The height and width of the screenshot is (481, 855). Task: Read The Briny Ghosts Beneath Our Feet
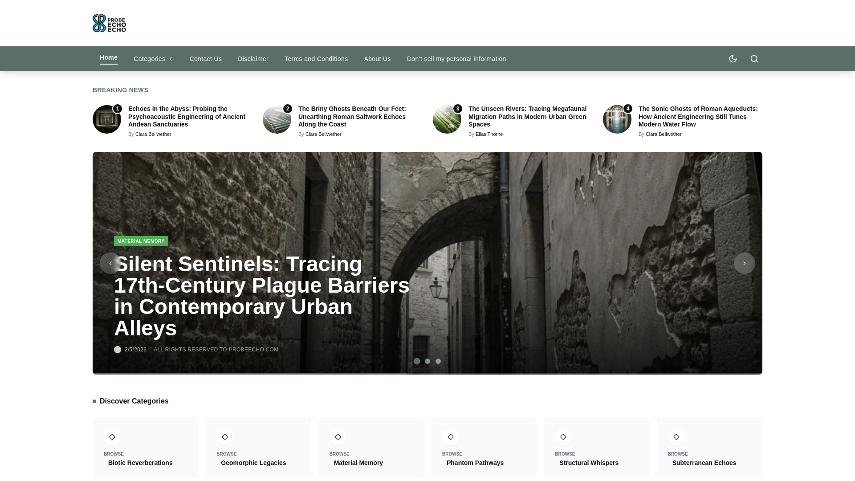pos(352,117)
